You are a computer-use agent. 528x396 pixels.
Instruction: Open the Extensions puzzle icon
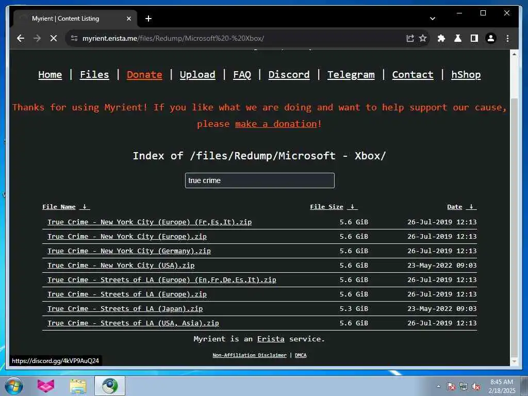point(441,38)
